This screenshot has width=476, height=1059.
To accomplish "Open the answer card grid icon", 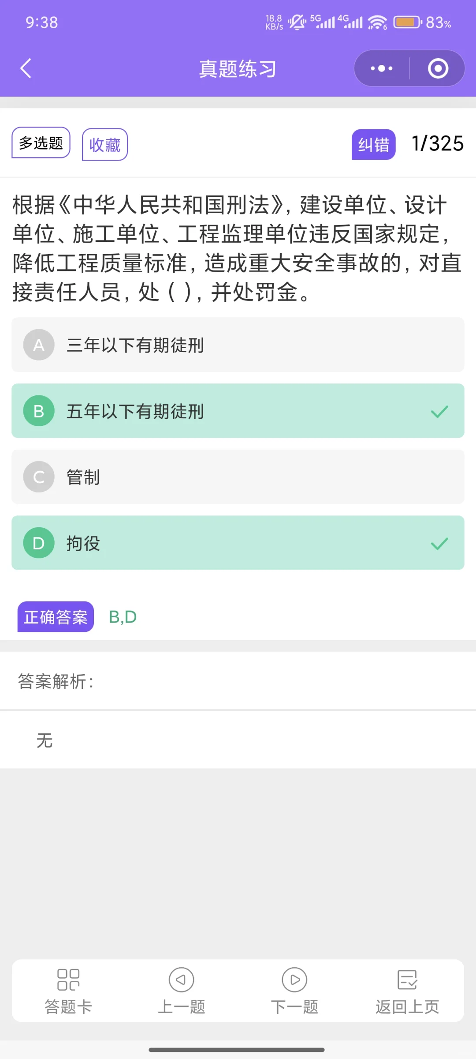I will [x=68, y=979].
